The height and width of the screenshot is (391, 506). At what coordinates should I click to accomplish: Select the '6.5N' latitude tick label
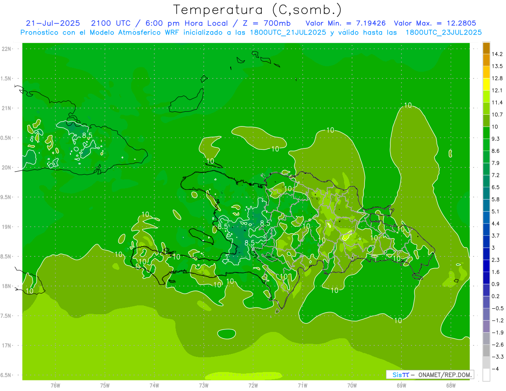[x=6, y=375]
